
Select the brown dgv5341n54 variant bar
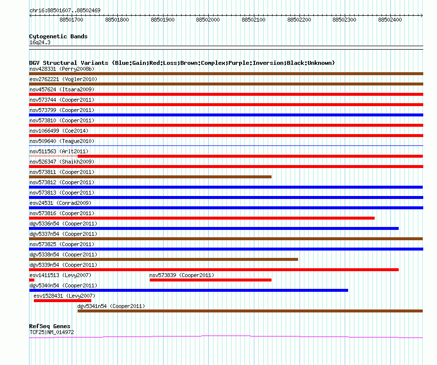[250, 311]
